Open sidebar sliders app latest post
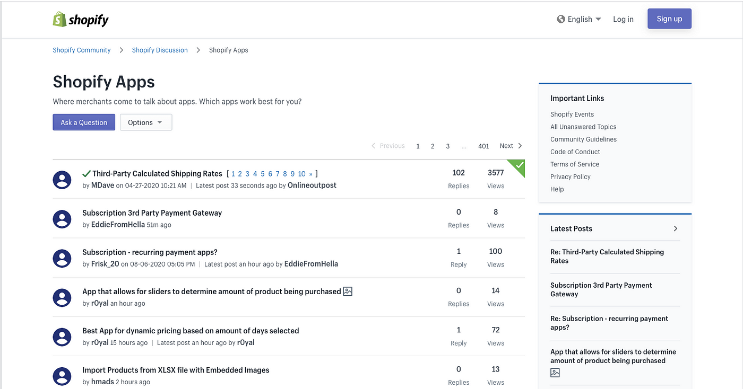 (x=613, y=356)
